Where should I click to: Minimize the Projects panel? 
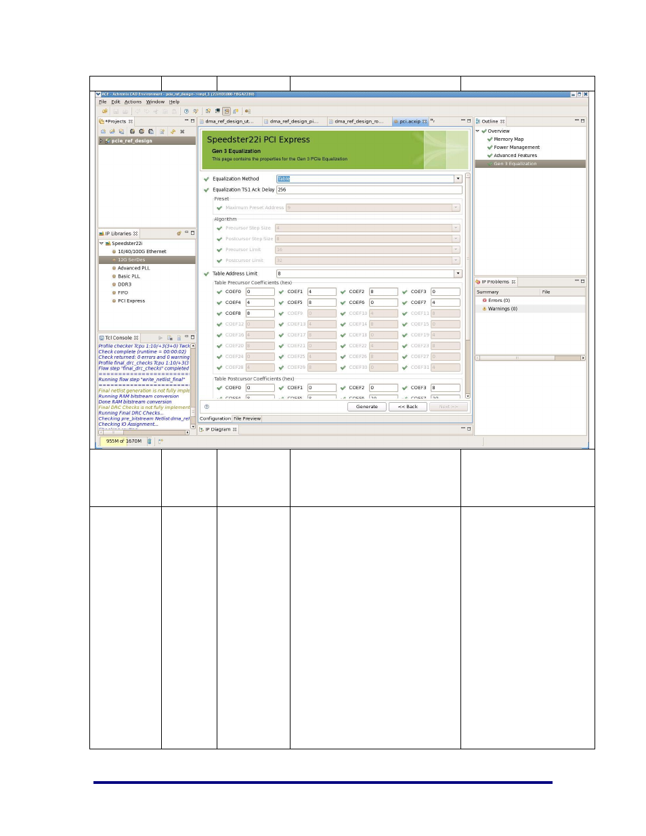187,121
